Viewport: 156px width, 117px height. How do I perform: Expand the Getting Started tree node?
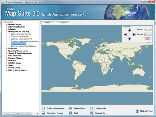pos(7,24)
